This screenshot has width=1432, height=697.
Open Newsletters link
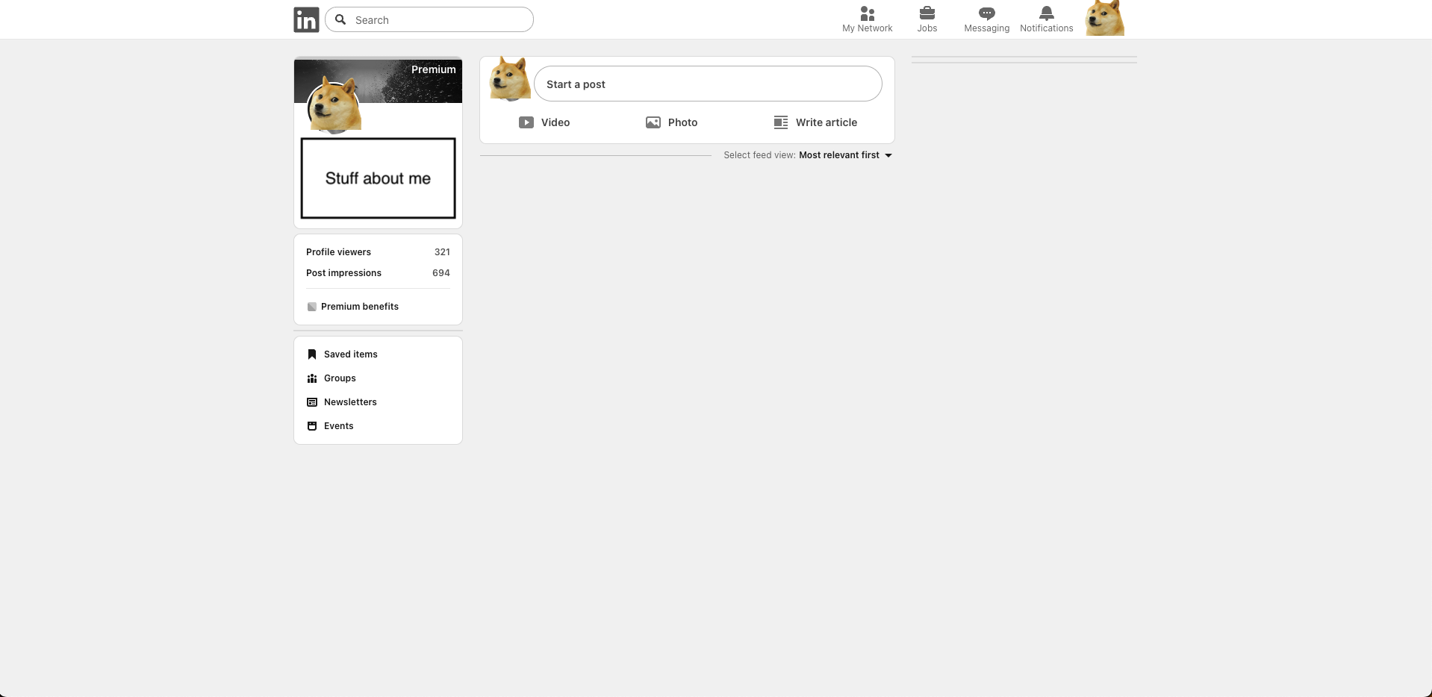pos(350,402)
